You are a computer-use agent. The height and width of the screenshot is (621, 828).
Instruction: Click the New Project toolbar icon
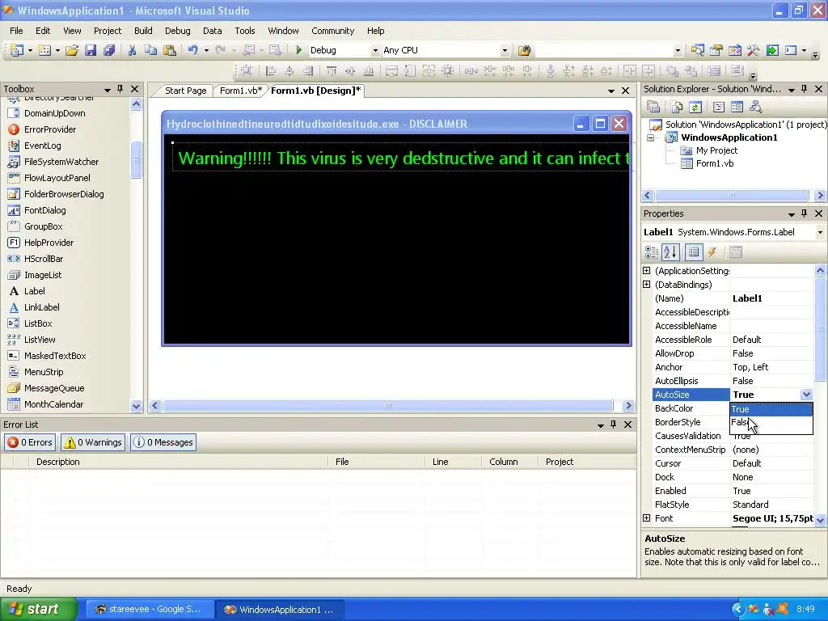click(x=17, y=50)
